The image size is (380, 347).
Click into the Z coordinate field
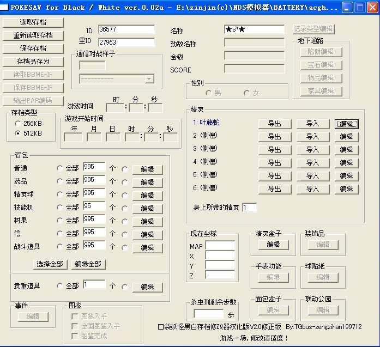point(220,275)
